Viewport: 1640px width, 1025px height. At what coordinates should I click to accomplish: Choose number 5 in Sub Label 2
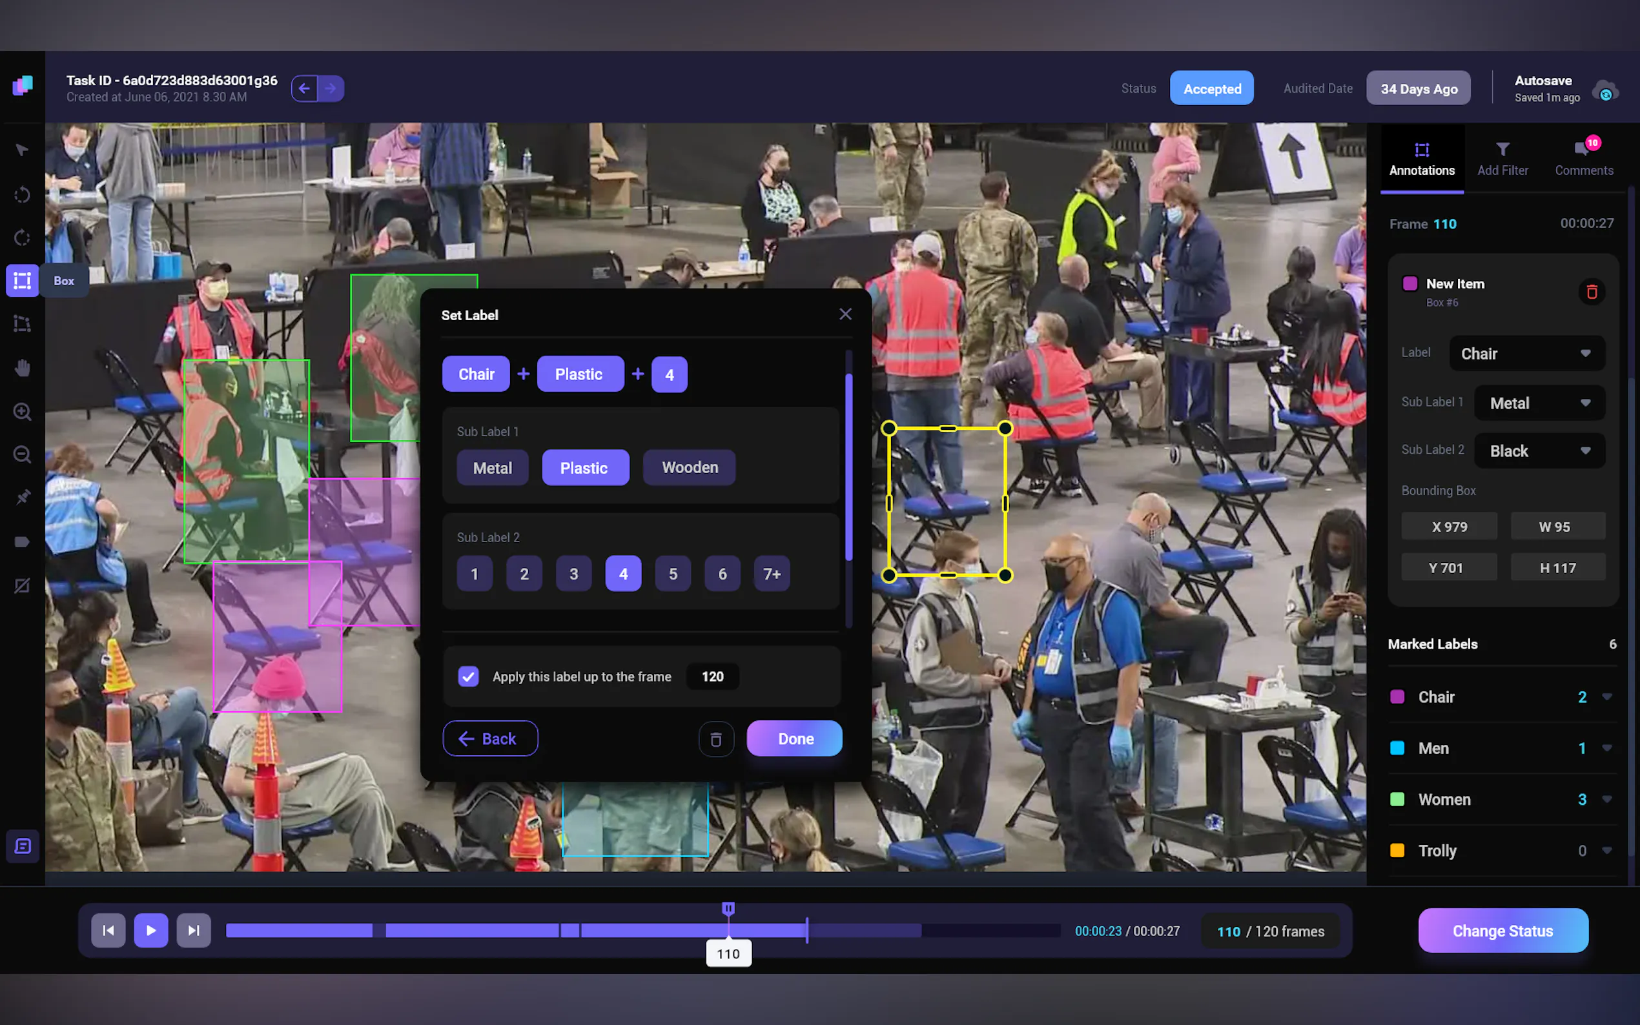pos(673,574)
